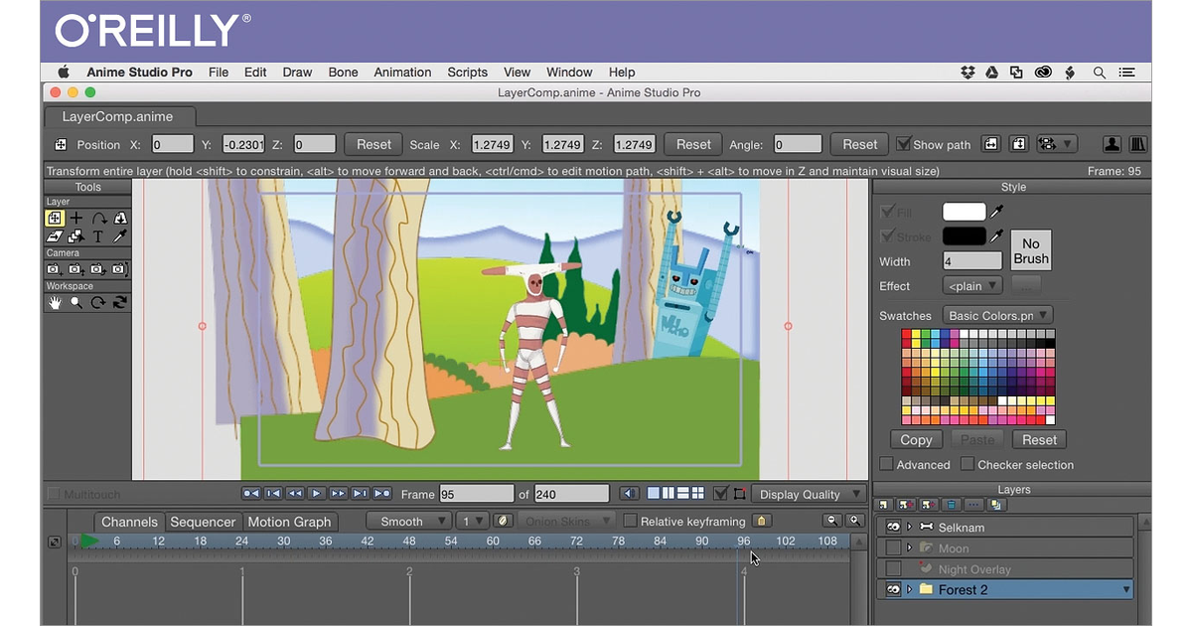
Task: Click Reset next to Position fields
Action: [373, 144]
